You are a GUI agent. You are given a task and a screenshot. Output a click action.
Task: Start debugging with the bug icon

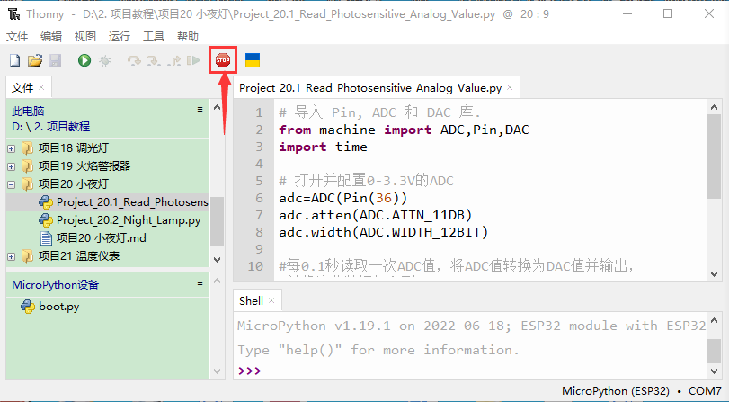(x=104, y=60)
